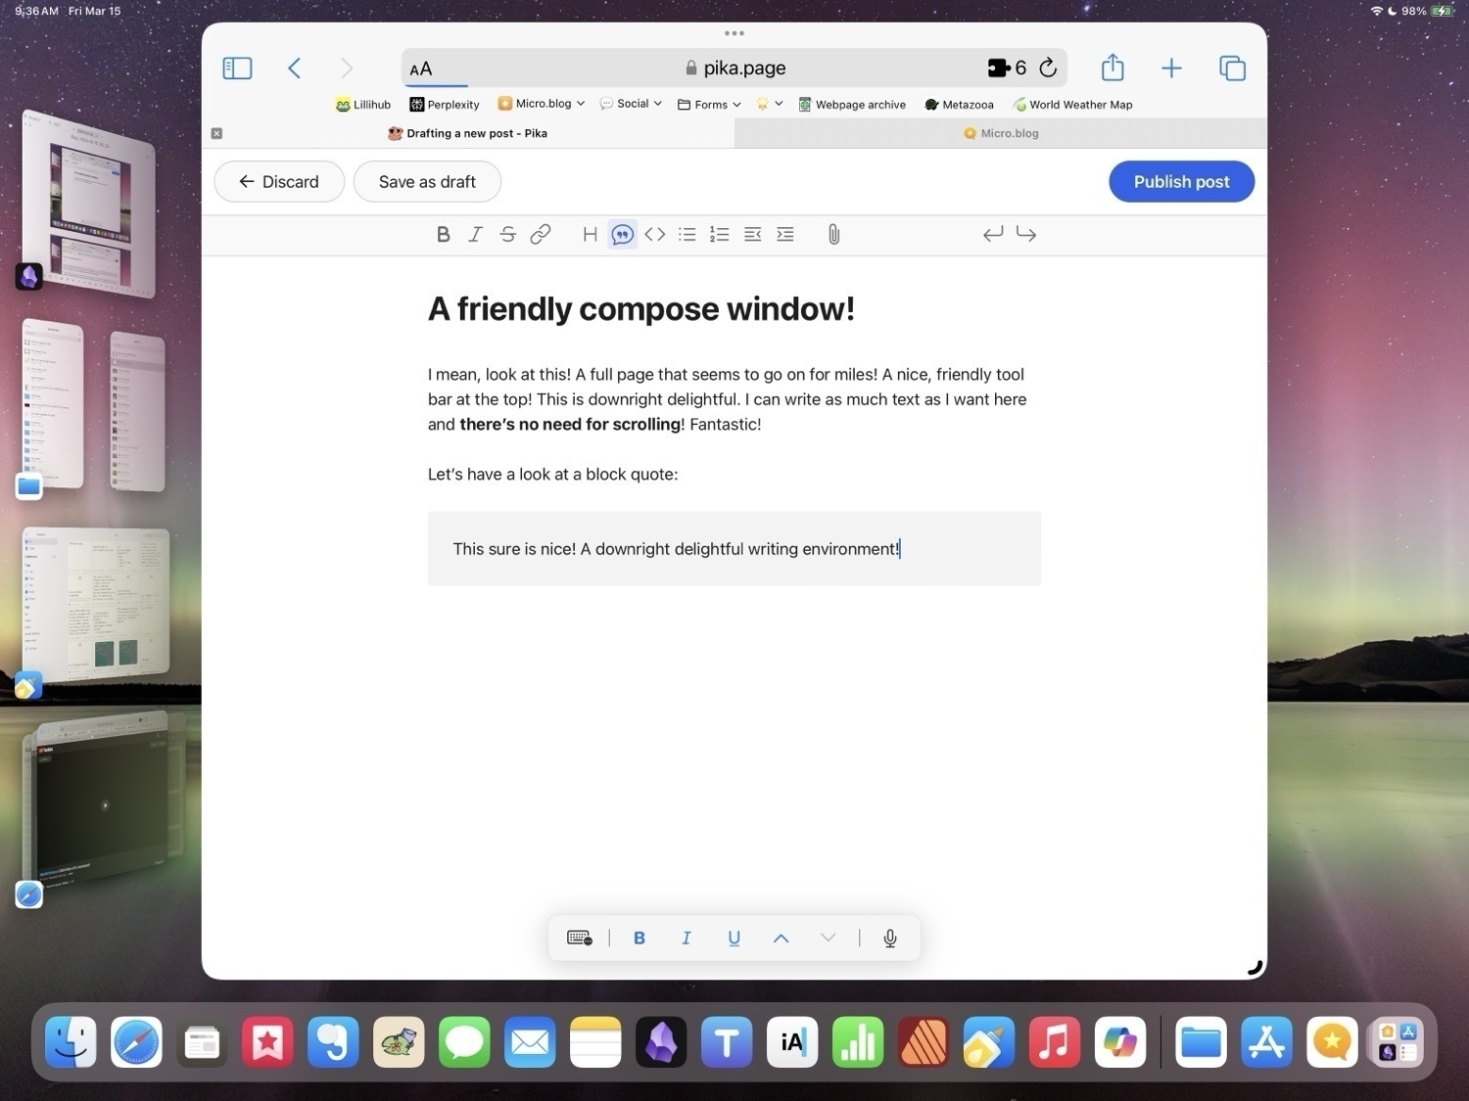Create a bulleted list

tap(687, 234)
